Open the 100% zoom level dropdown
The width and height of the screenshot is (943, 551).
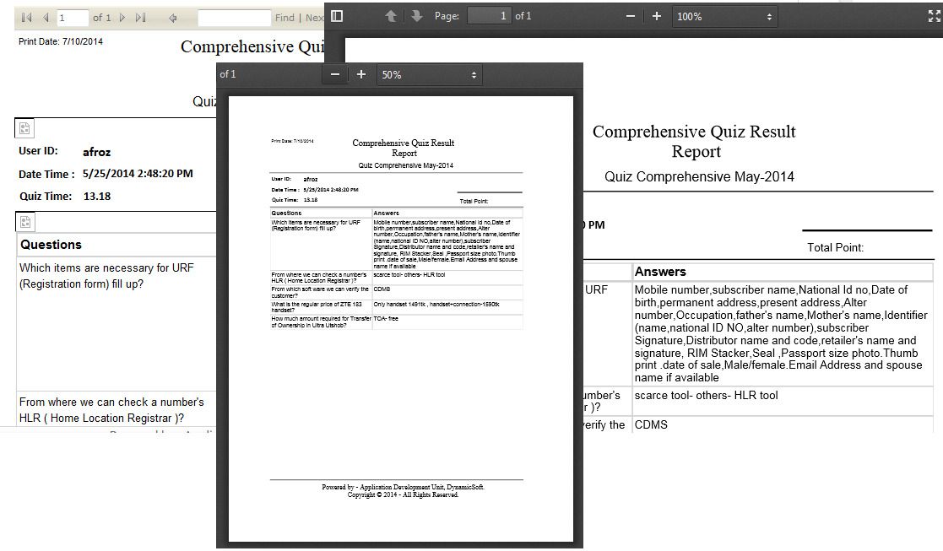pos(724,16)
